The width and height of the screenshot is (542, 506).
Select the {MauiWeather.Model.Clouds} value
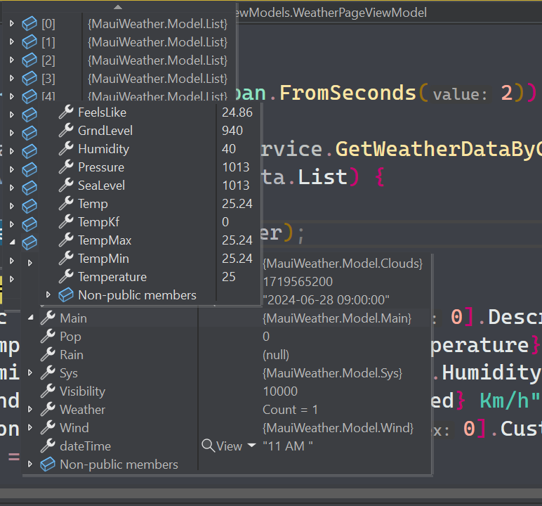tap(343, 264)
